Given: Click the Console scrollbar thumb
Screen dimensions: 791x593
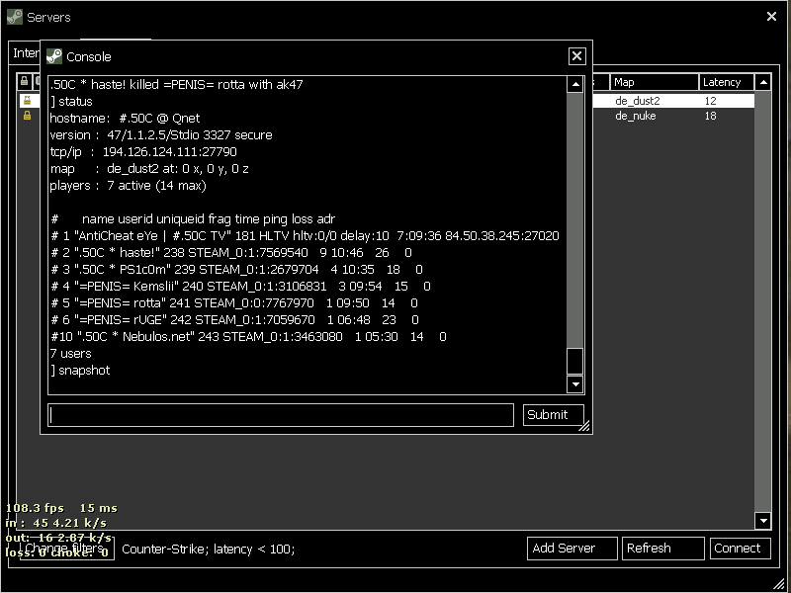Looking at the screenshot, I should pos(575,361).
